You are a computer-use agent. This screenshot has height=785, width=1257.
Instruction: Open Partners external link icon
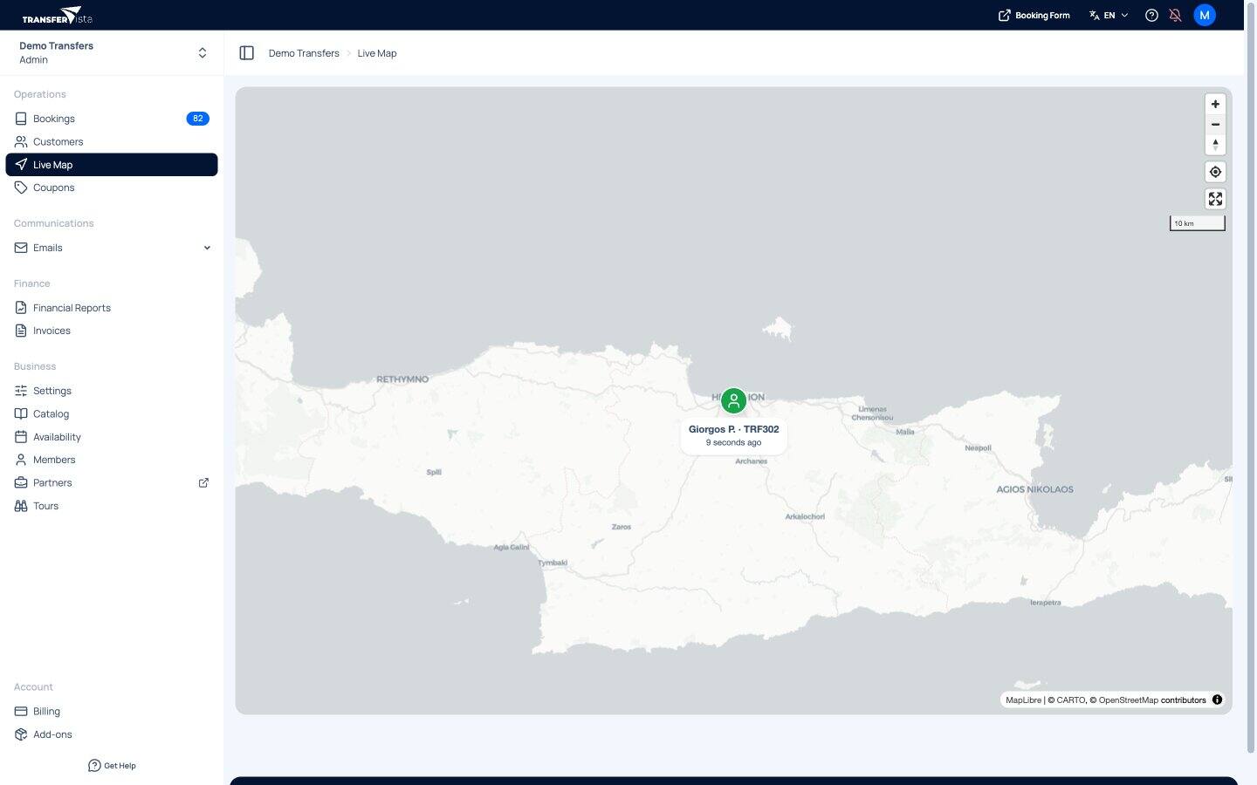[203, 483]
